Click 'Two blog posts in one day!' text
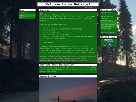 click(108, 25)
